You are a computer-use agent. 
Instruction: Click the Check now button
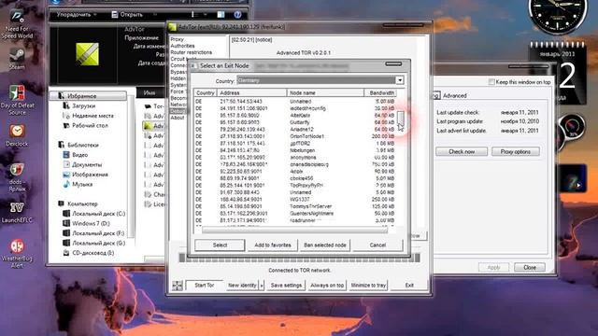(x=462, y=151)
